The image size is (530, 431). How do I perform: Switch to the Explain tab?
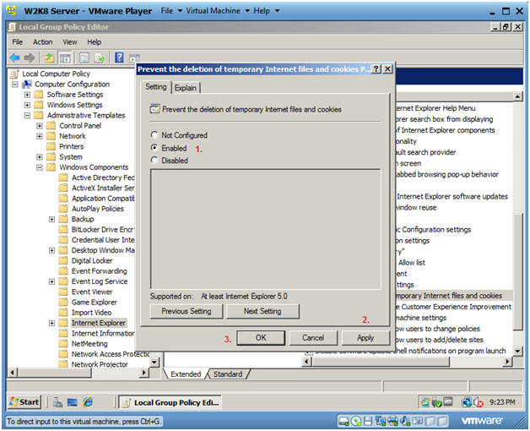(x=186, y=88)
